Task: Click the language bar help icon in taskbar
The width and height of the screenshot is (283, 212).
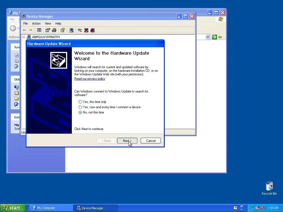Action: coord(235,208)
